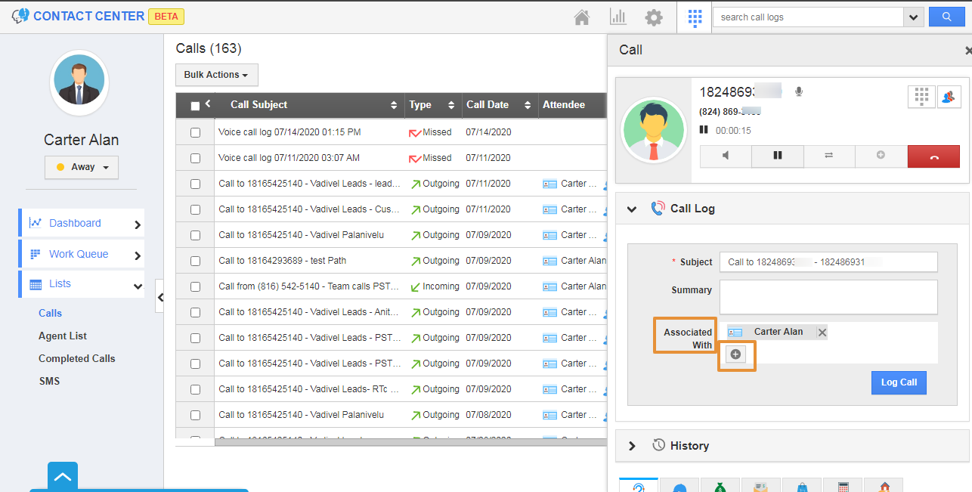The image size is (972, 492).
Task: Collapse the Call Log section
Action: 632,209
